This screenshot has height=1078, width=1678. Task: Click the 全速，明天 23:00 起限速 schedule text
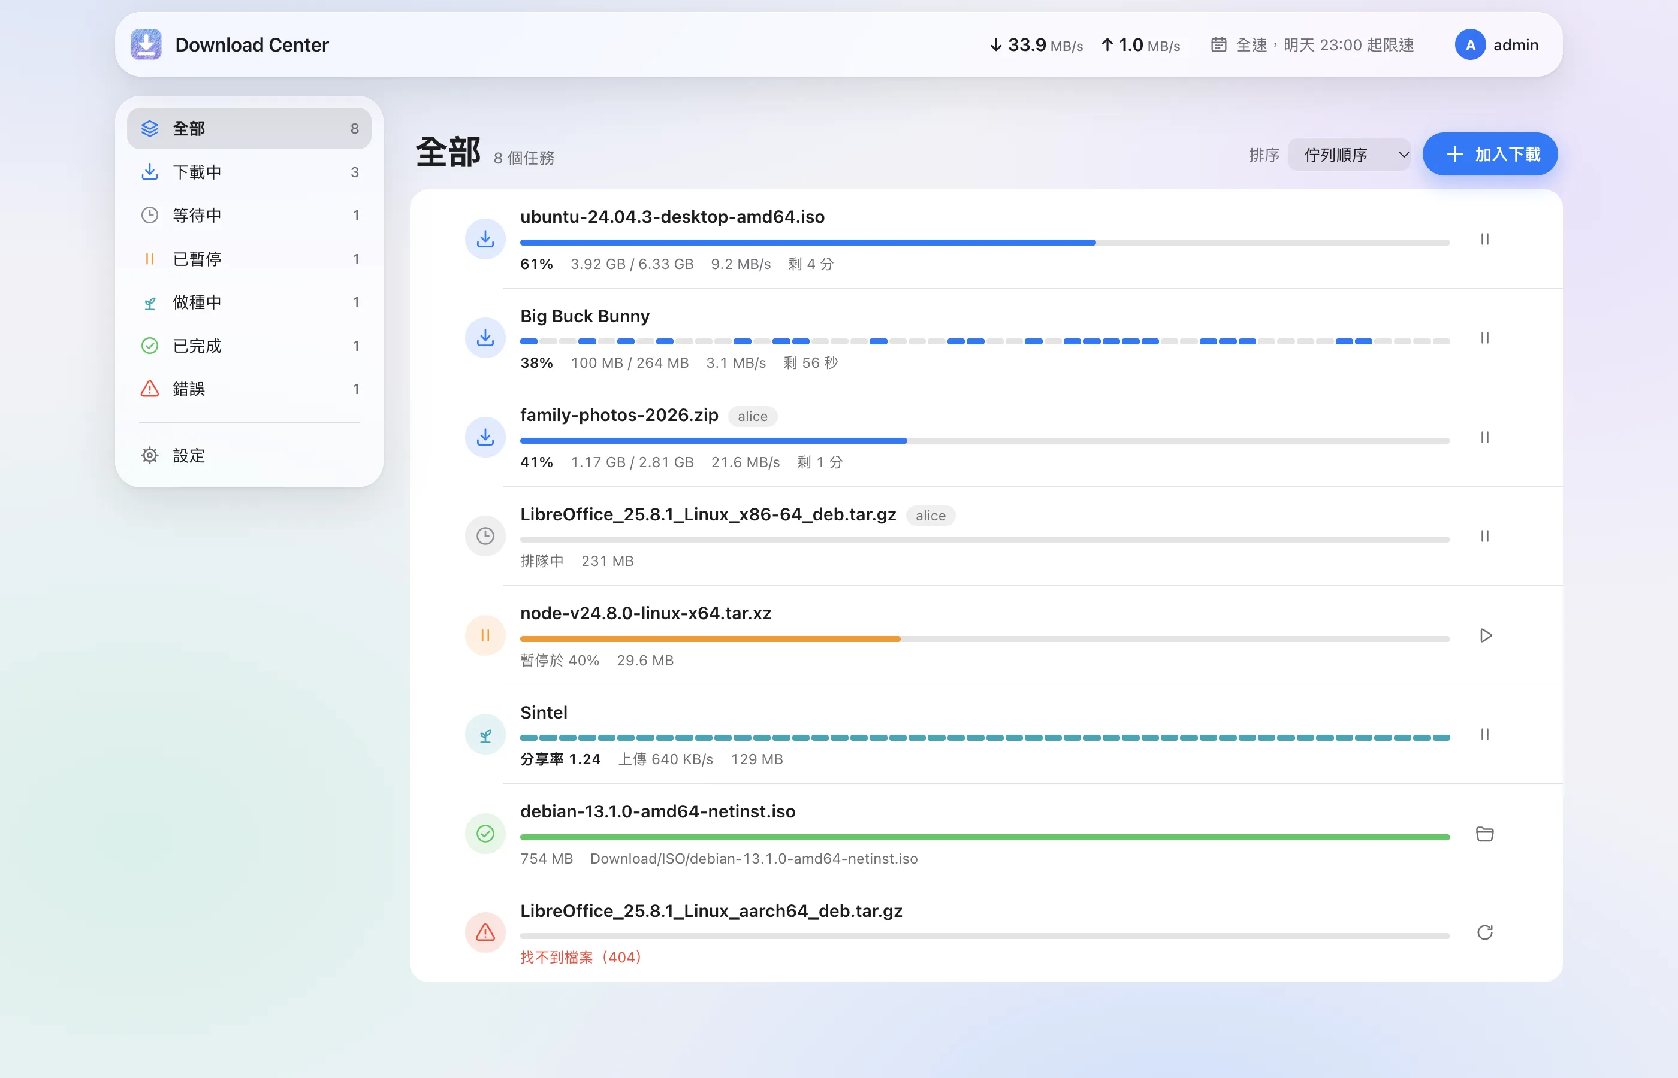pos(1324,45)
